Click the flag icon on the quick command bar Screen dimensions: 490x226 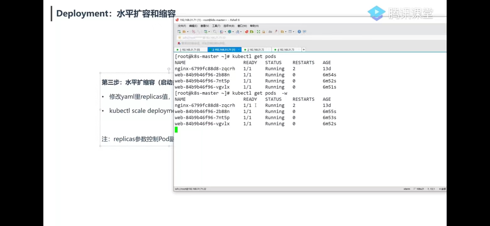(x=178, y=43)
